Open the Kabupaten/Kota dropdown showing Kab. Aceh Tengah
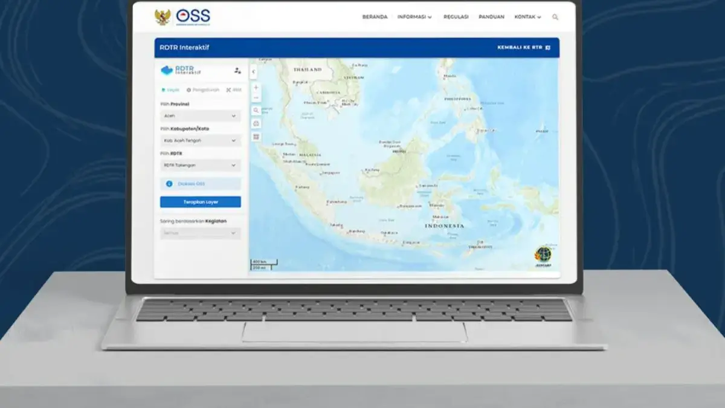 (x=201, y=140)
